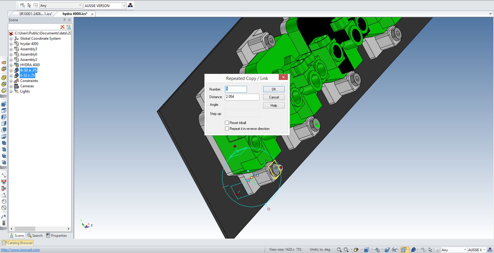Click the Scene tree scroll right arrow
The height and width of the screenshot is (253, 494).
click(69, 229)
